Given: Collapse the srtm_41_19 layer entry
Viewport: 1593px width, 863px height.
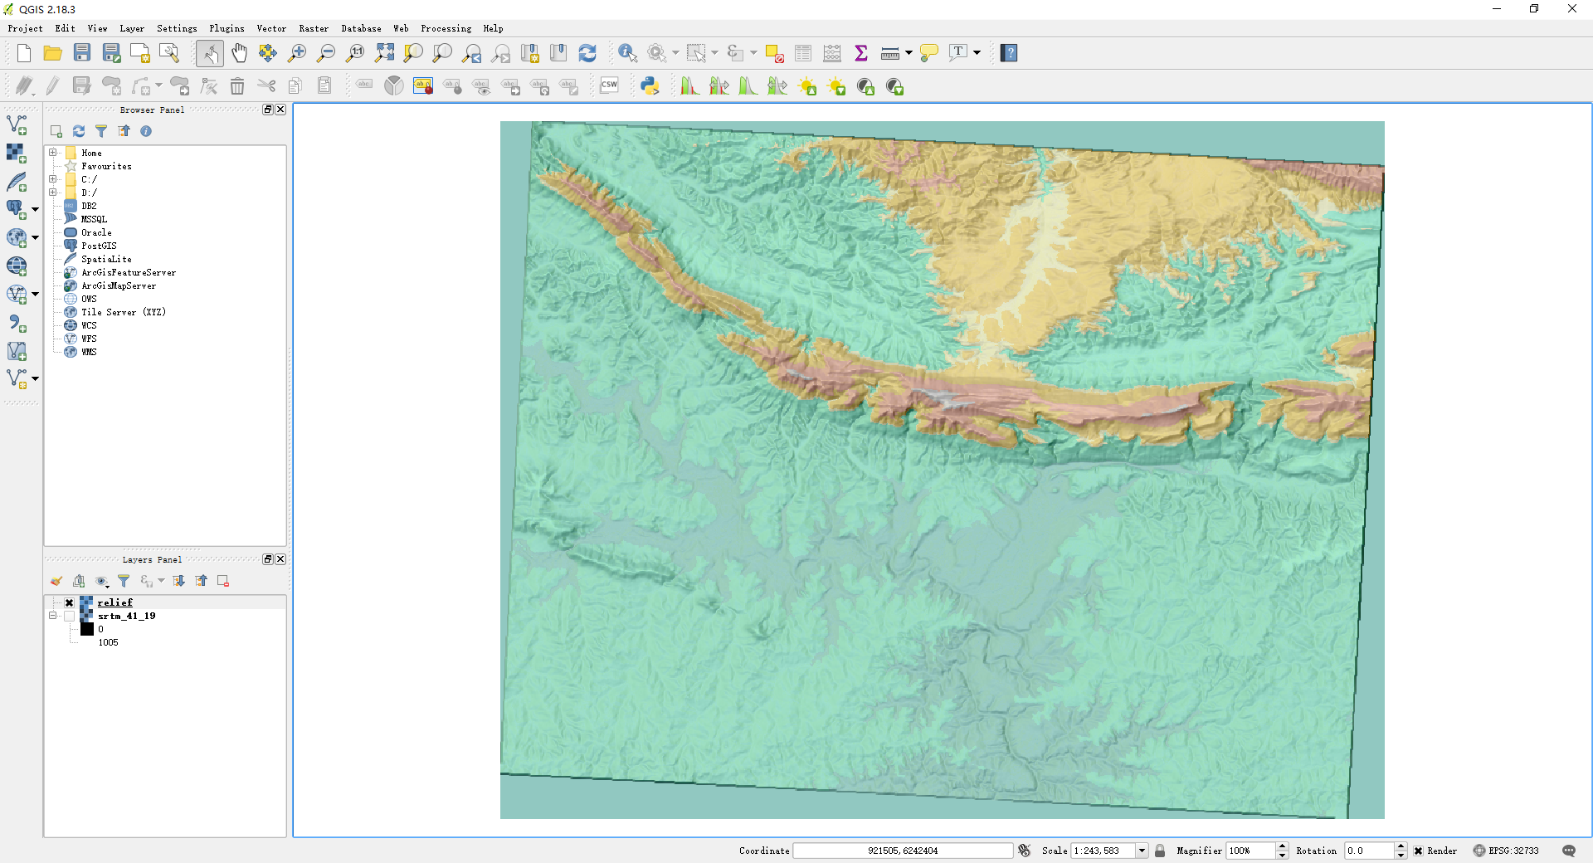Looking at the screenshot, I should tap(53, 616).
